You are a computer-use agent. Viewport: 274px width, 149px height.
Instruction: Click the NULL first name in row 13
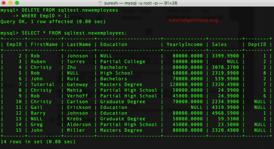(36, 119)
